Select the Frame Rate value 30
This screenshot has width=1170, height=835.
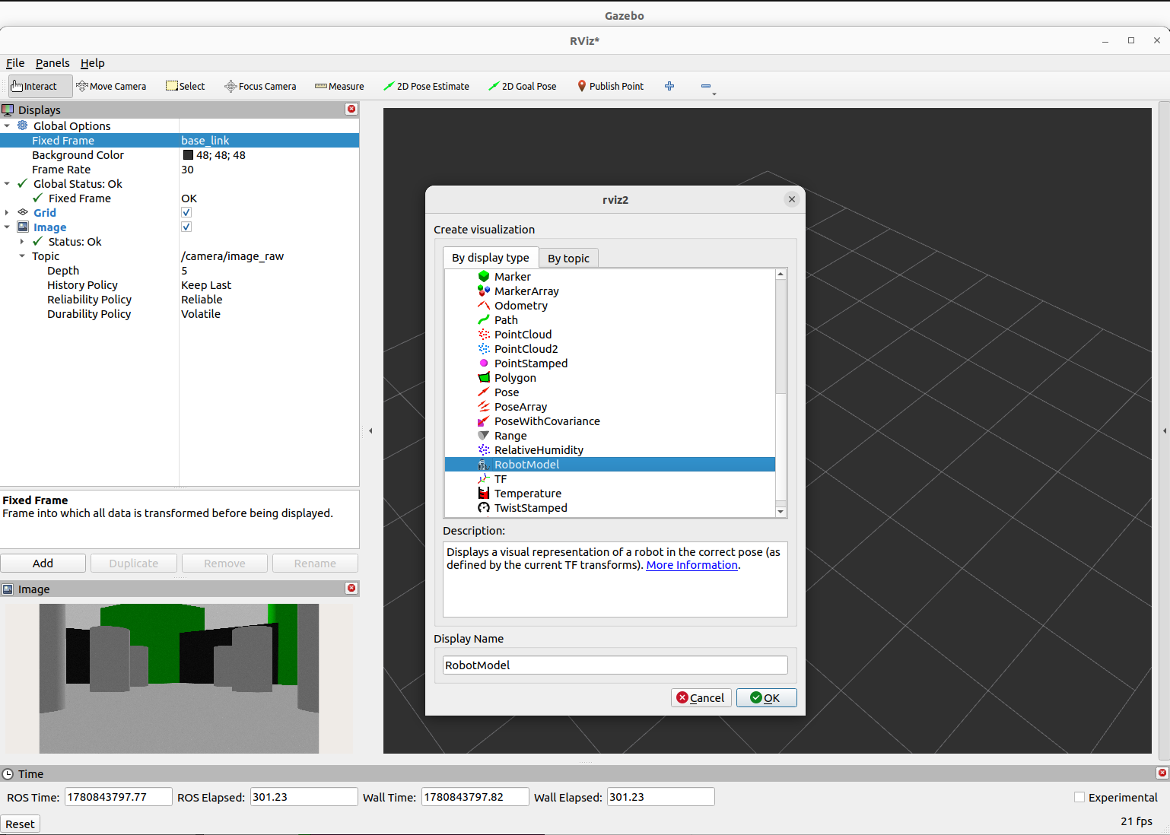coord(187,169)
